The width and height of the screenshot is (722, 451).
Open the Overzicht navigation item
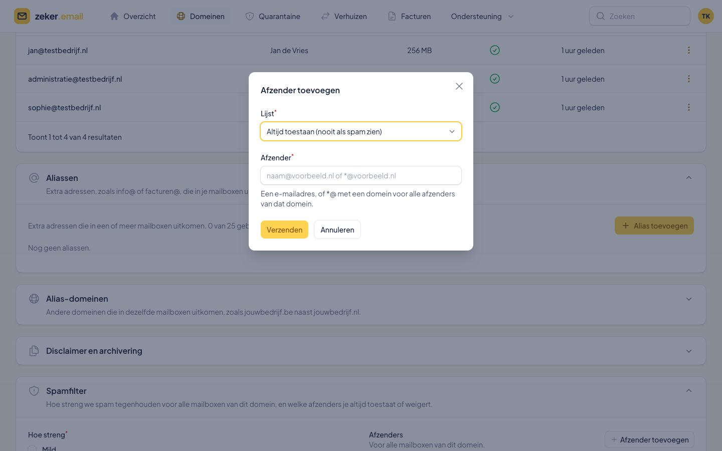(133, 16)
